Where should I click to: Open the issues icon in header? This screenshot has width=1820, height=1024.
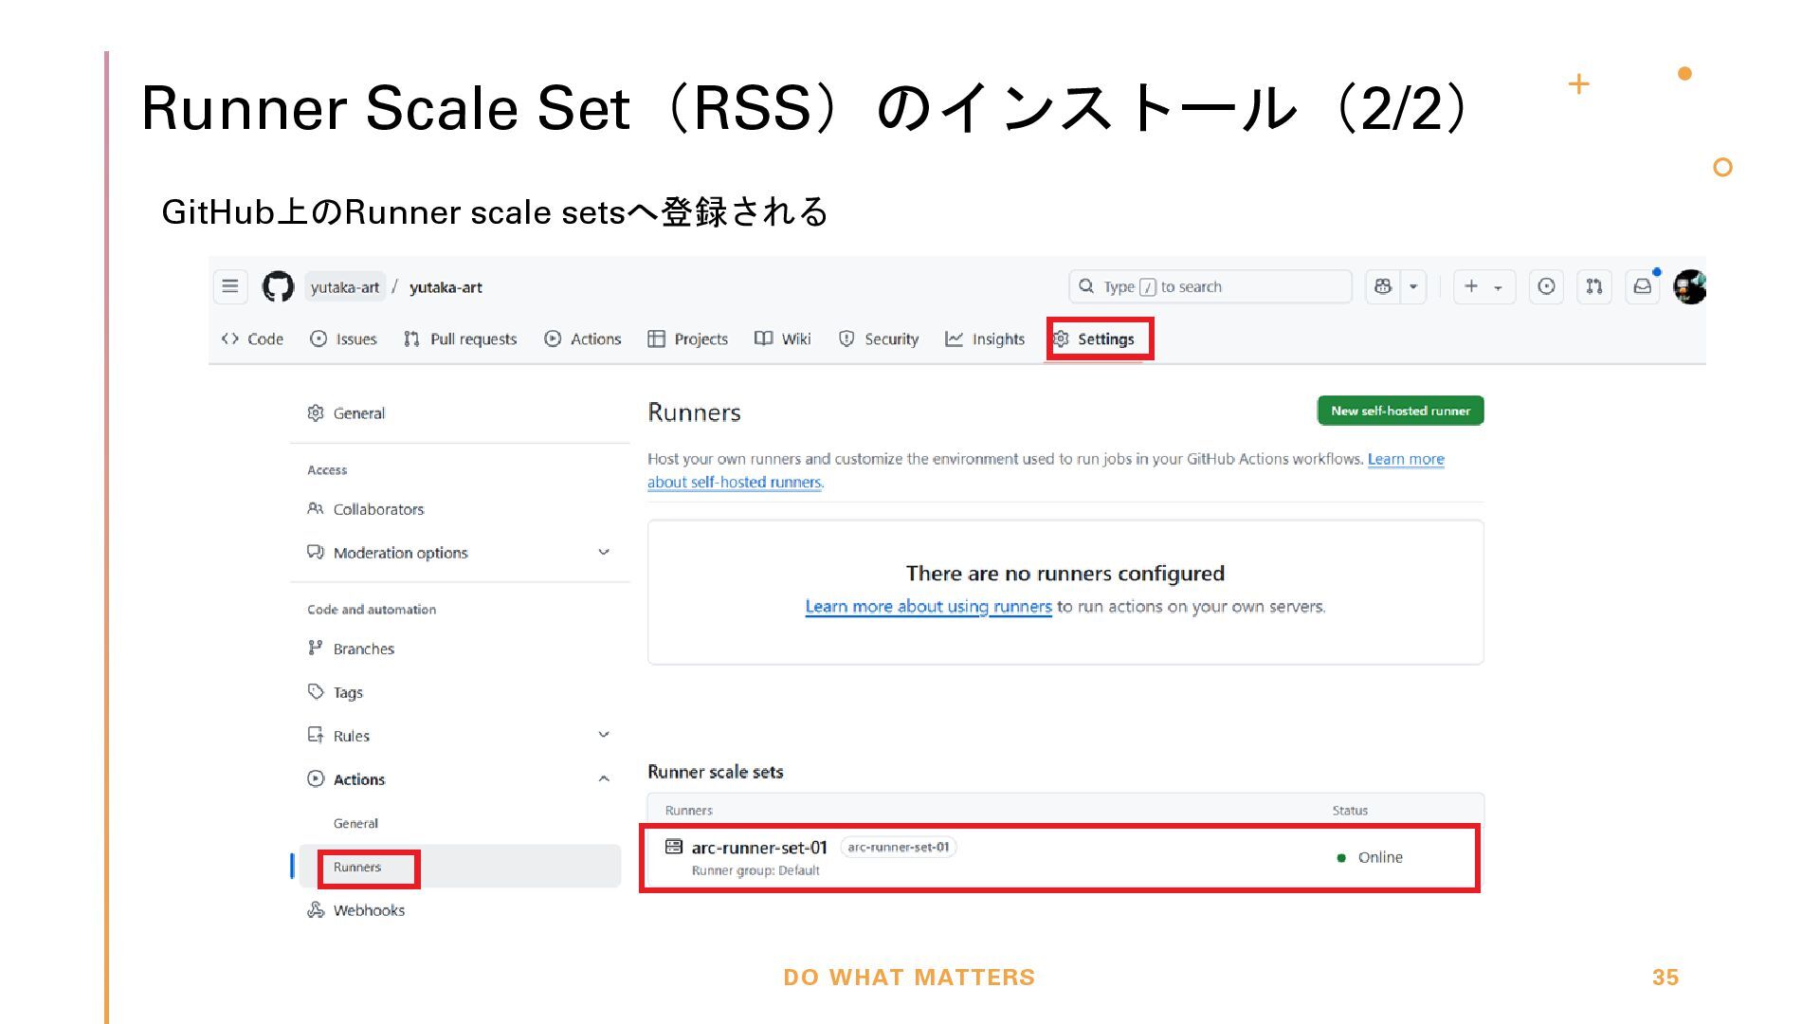[x=1546, y=286]
